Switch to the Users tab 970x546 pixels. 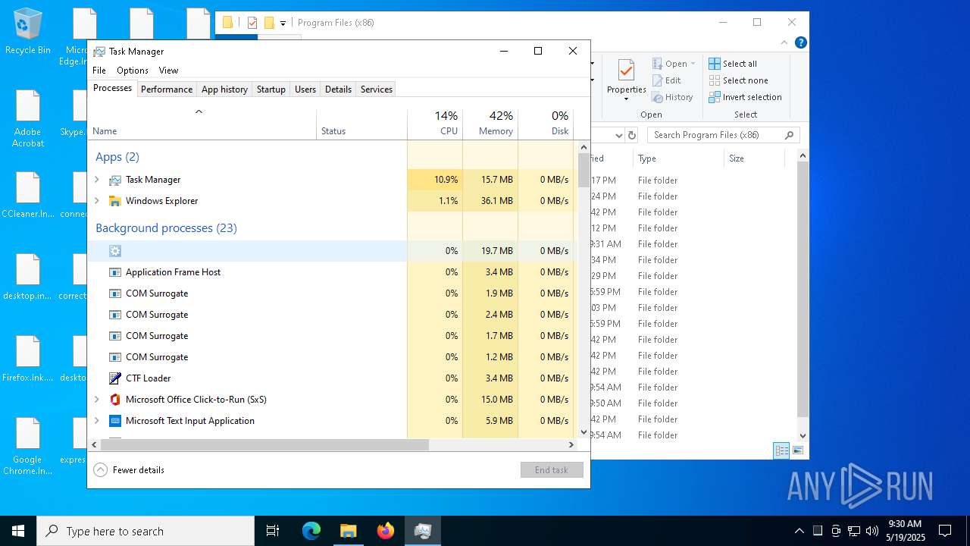[305, 89]
